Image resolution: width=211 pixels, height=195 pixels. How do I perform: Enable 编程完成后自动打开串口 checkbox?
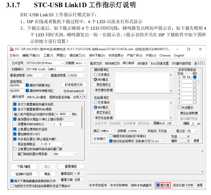point(111,136)
